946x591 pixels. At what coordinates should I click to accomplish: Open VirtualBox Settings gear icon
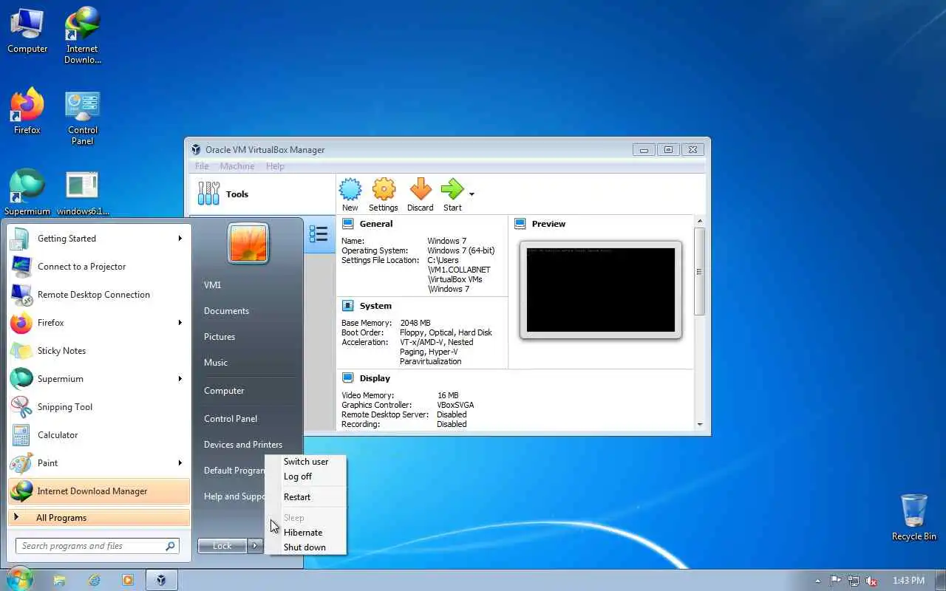click(x=384, y=190)
